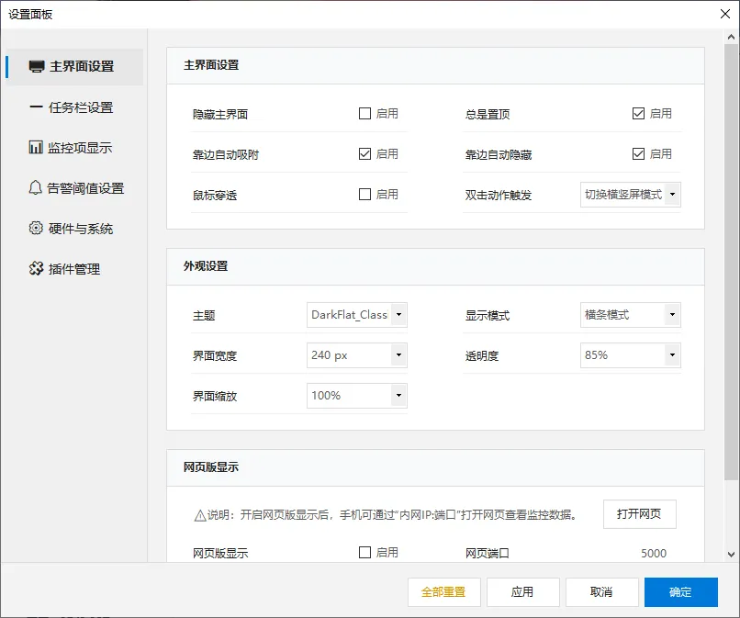Enable 网页版显示 at the bottom
The height and width of the screenshot is (618, 740).
click(x=364, y=553)
